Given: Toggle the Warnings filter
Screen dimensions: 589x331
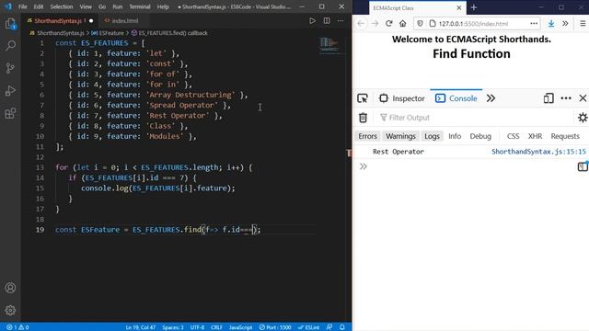Looking at the screenshot, I should pos(401,136).
